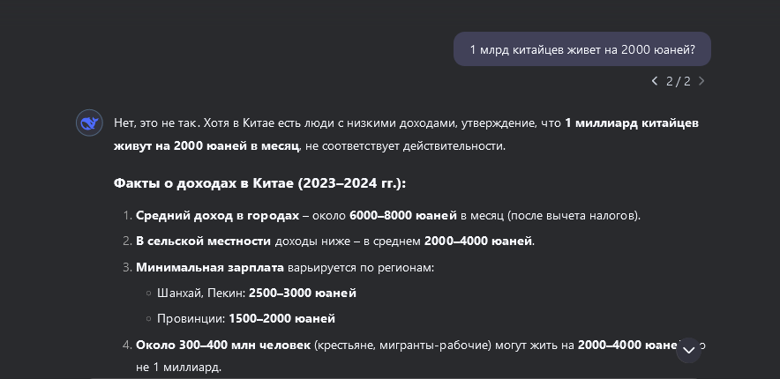The image size is (780, 379).
Task: Click the user message about 1 млрд китайцев
Action: [581, 49]
